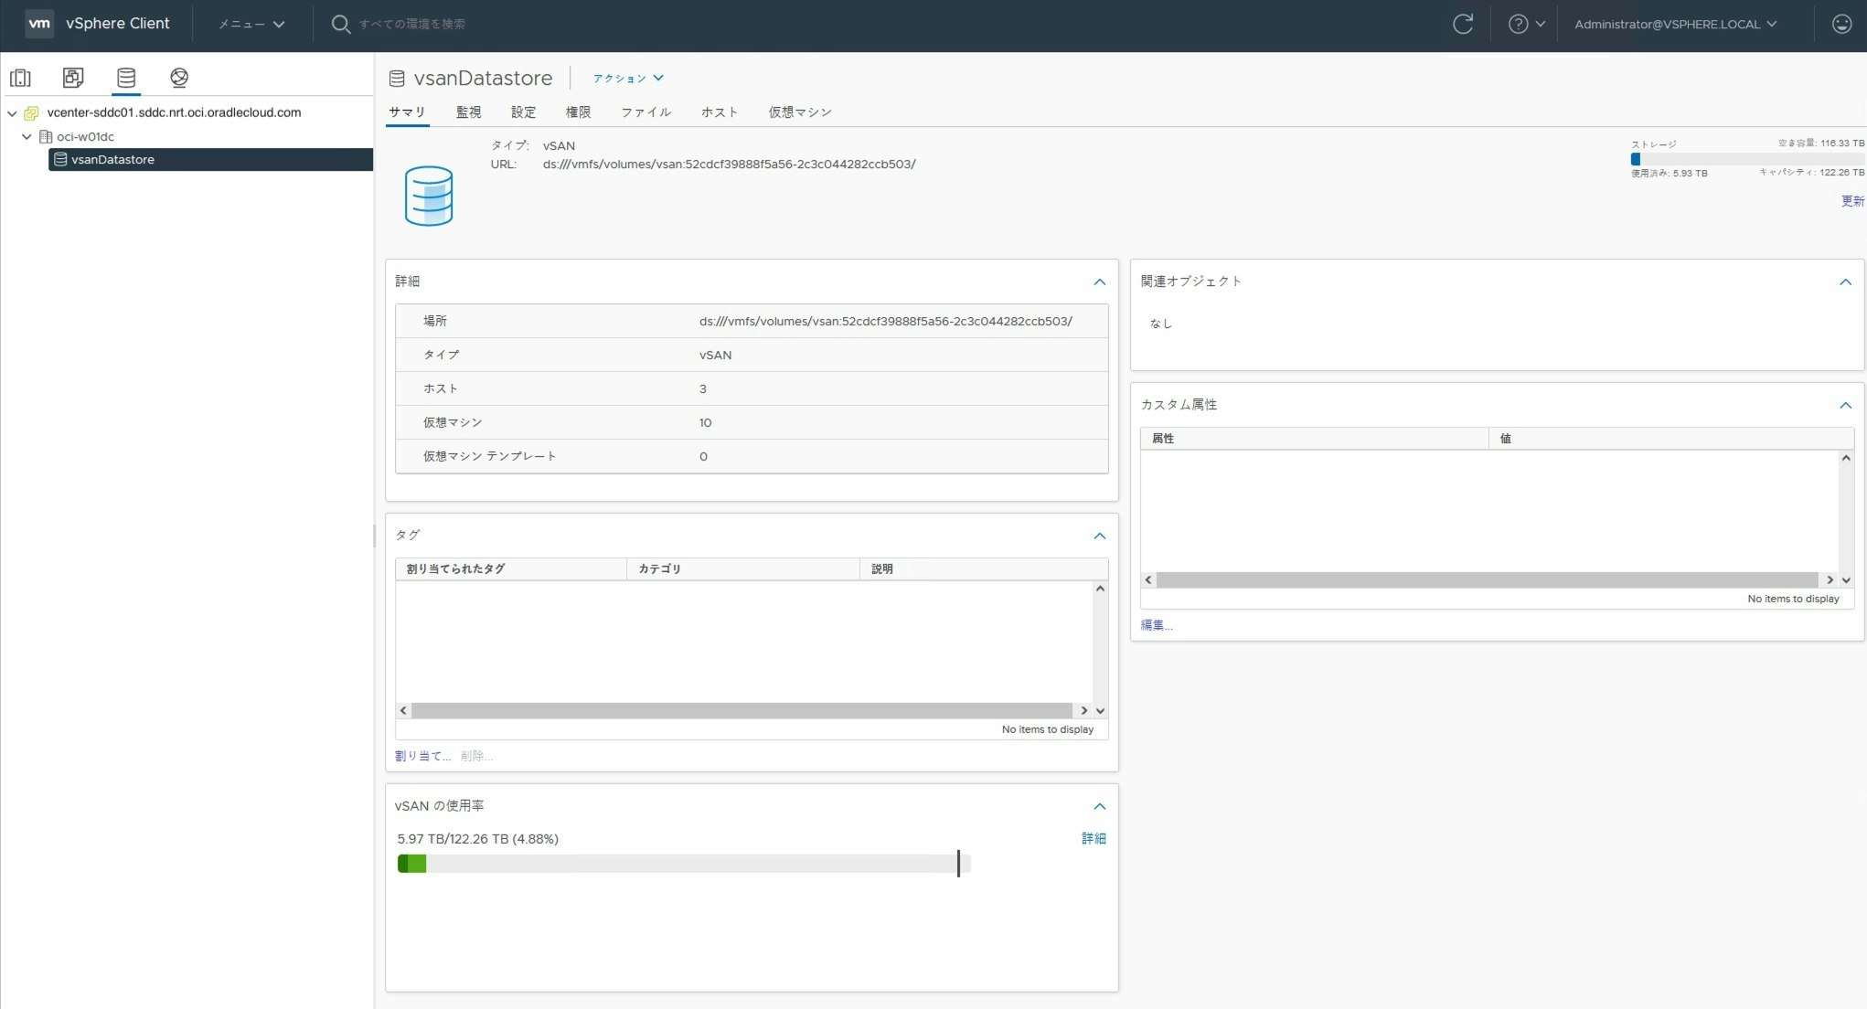The width and height of the screenshot is (1867, 1009).
Task: Switch to the ファイル tab
Action: click(x=645, y=112)
